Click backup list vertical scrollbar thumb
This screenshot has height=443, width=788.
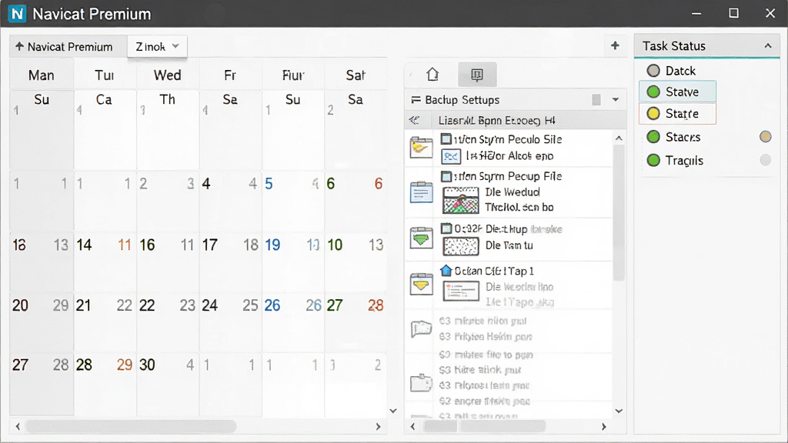(x=619, y=214)
